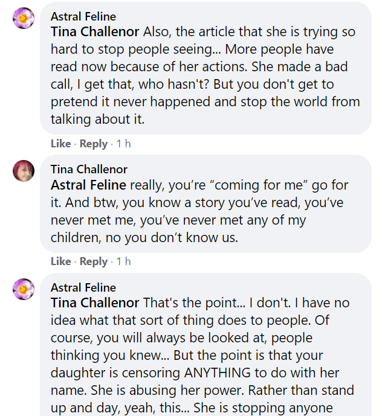This screenshot has height=416, width=388.
Task: Click the flower avatar beside the last comment
Action: 24,289
